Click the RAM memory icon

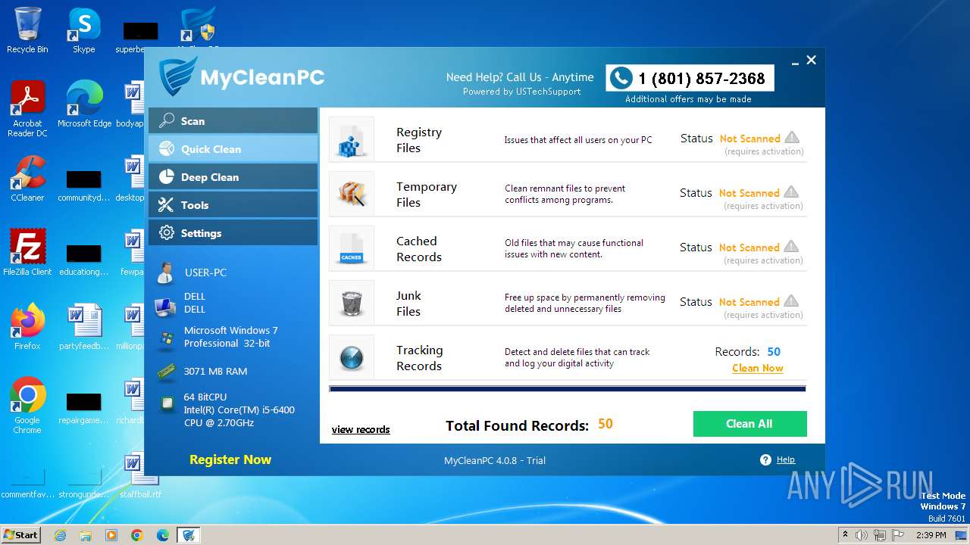(x=166, y=372)
